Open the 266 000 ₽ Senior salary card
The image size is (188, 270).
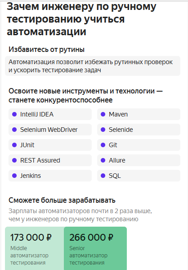[x=95, y=248]
